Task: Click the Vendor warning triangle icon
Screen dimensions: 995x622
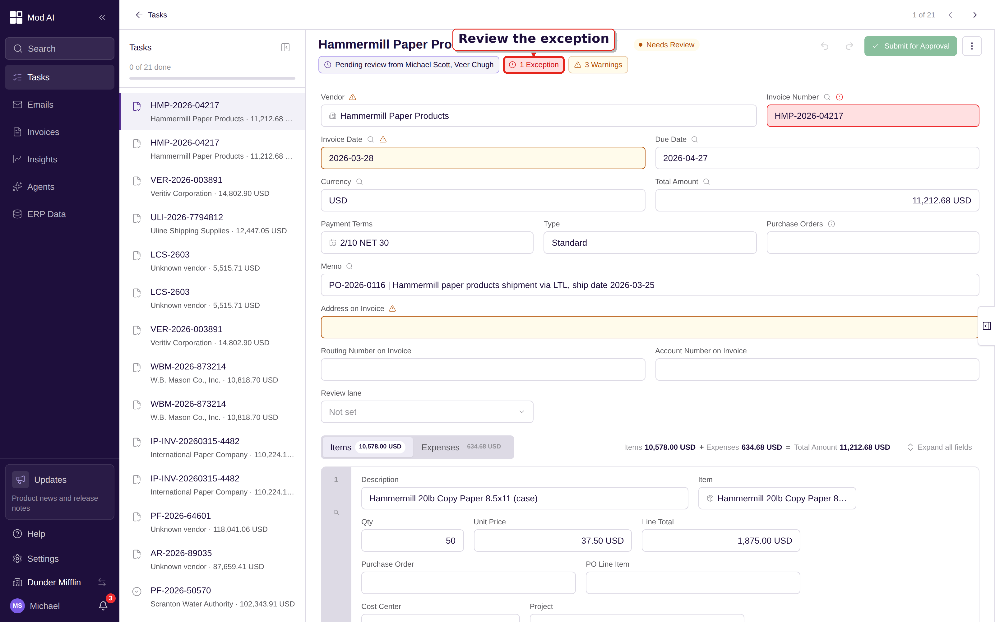Action: click(x=352, y=97)
